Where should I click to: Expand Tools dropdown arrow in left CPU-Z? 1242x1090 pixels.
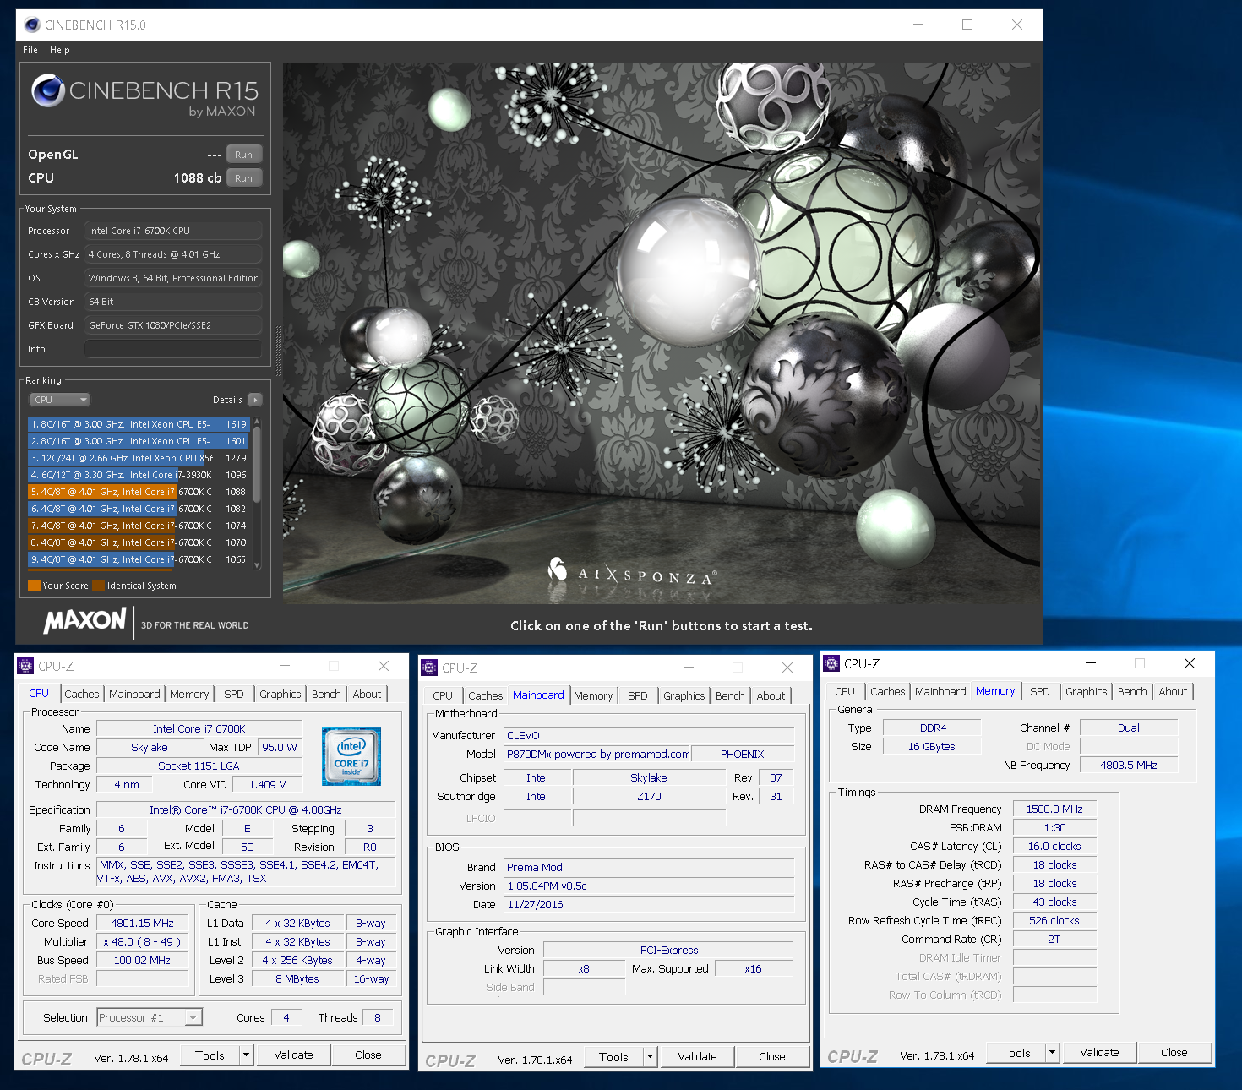tap(247, 1055)
